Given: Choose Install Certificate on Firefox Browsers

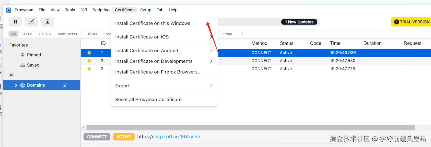Looking at the screenshot, I should click(164, 72).
